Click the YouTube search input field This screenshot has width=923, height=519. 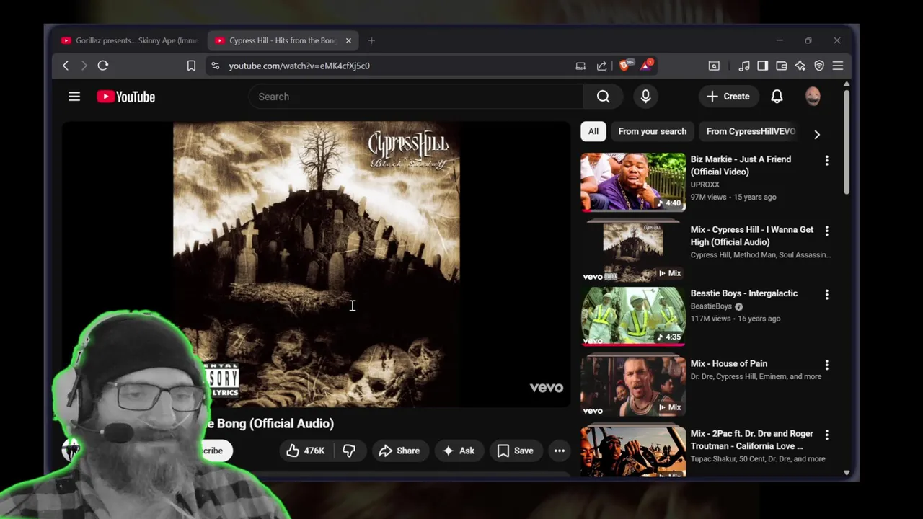tap(416, 97)
